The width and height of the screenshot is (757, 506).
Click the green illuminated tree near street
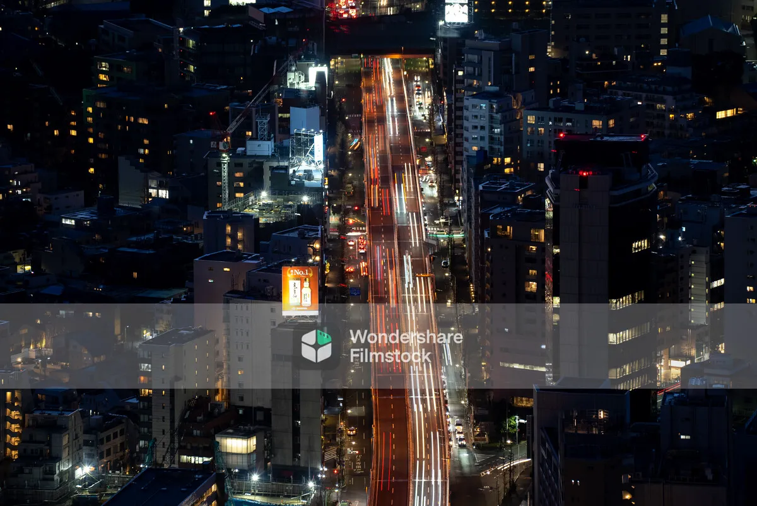click(x=512, y=427)
